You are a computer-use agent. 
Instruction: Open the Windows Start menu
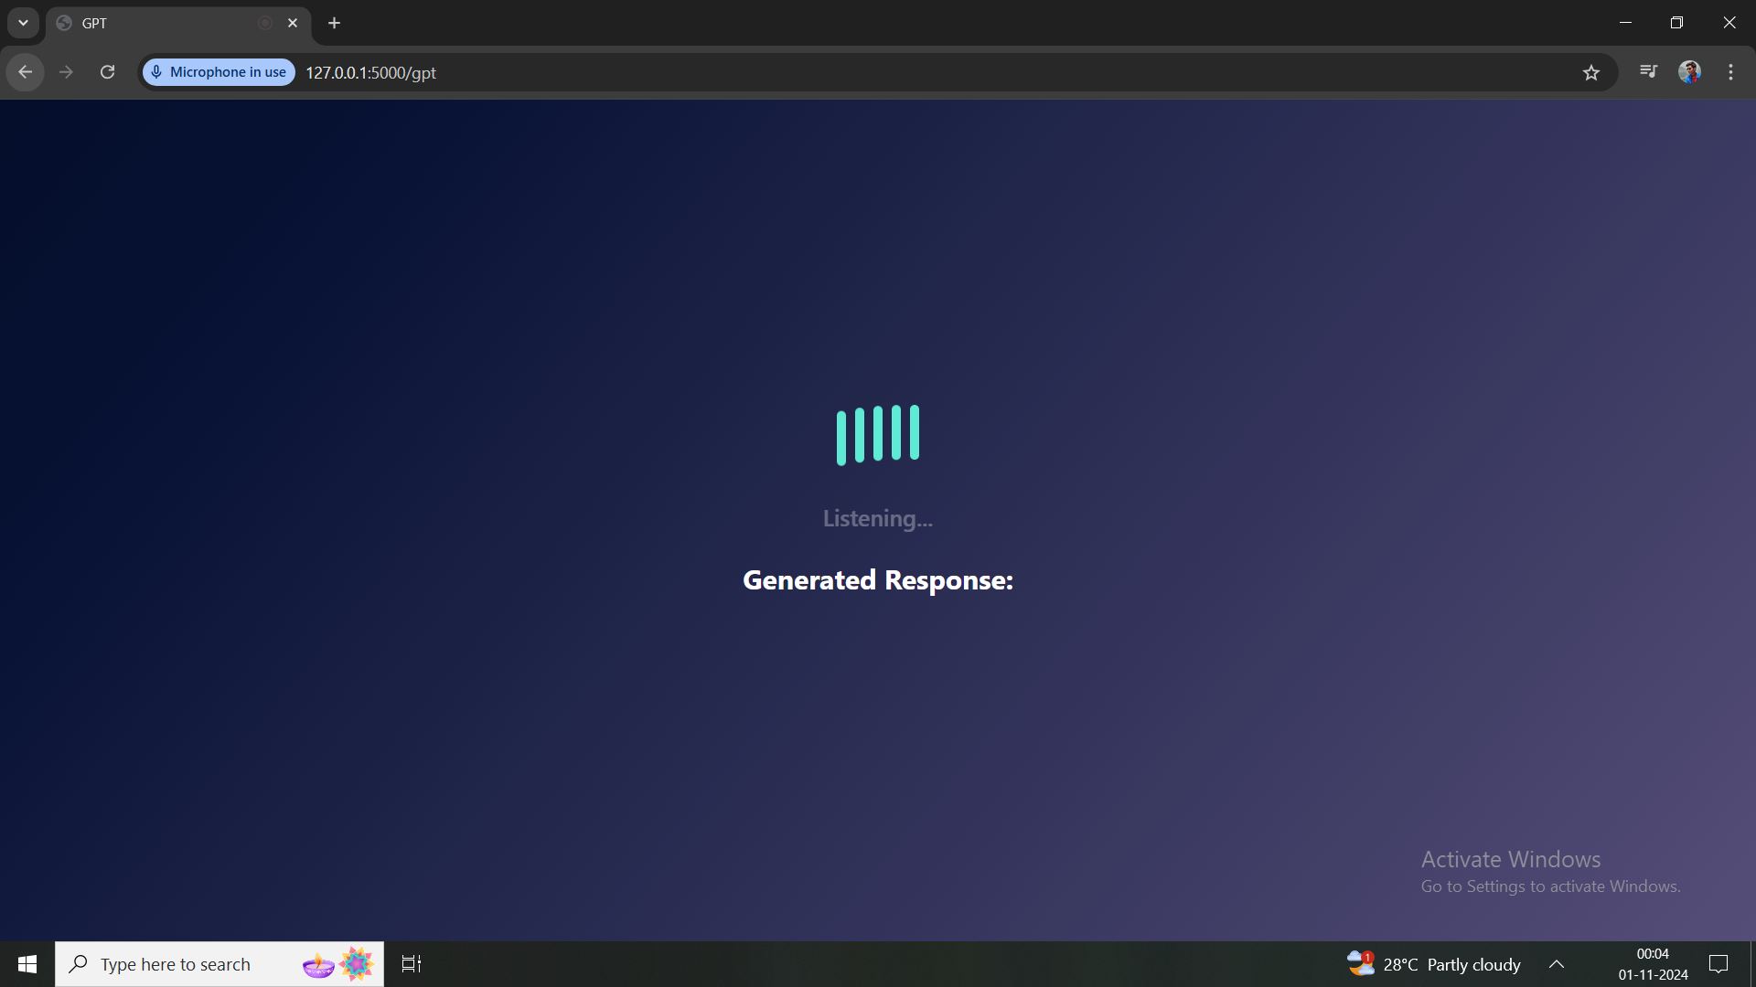point(27,964)
